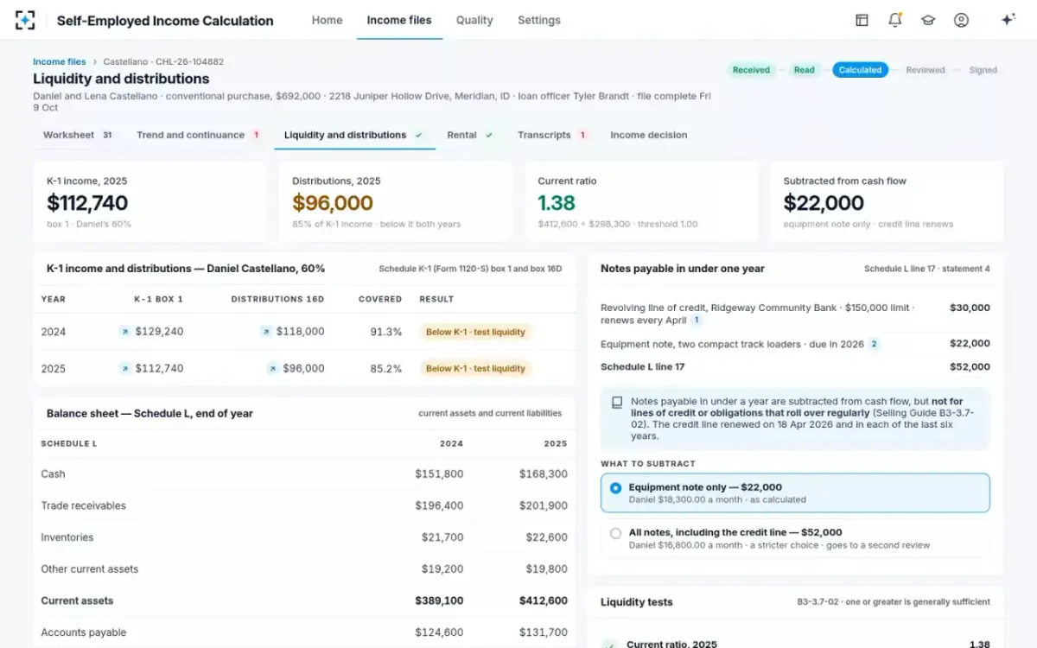Click breadcrumb chevron after Income files
Viewport: 1037px width, 648px height.
tap(95, 62)
